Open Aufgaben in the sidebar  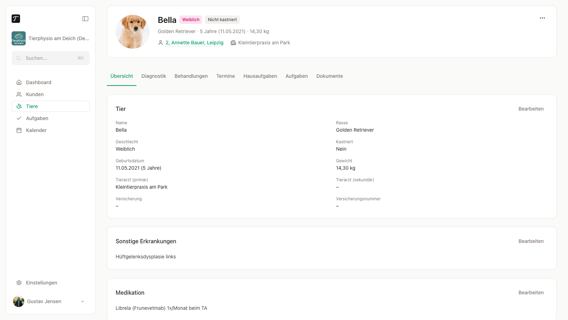(x=51, y=118)
